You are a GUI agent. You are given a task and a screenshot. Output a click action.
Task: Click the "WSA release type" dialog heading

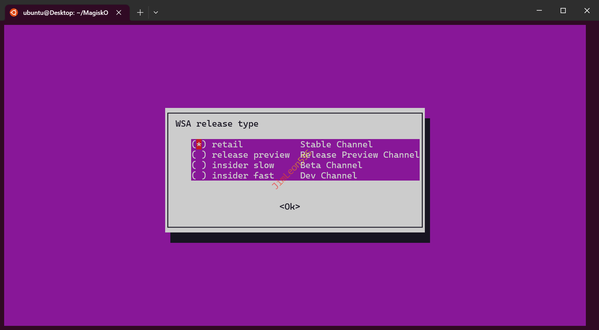click(x=217, y=124)
